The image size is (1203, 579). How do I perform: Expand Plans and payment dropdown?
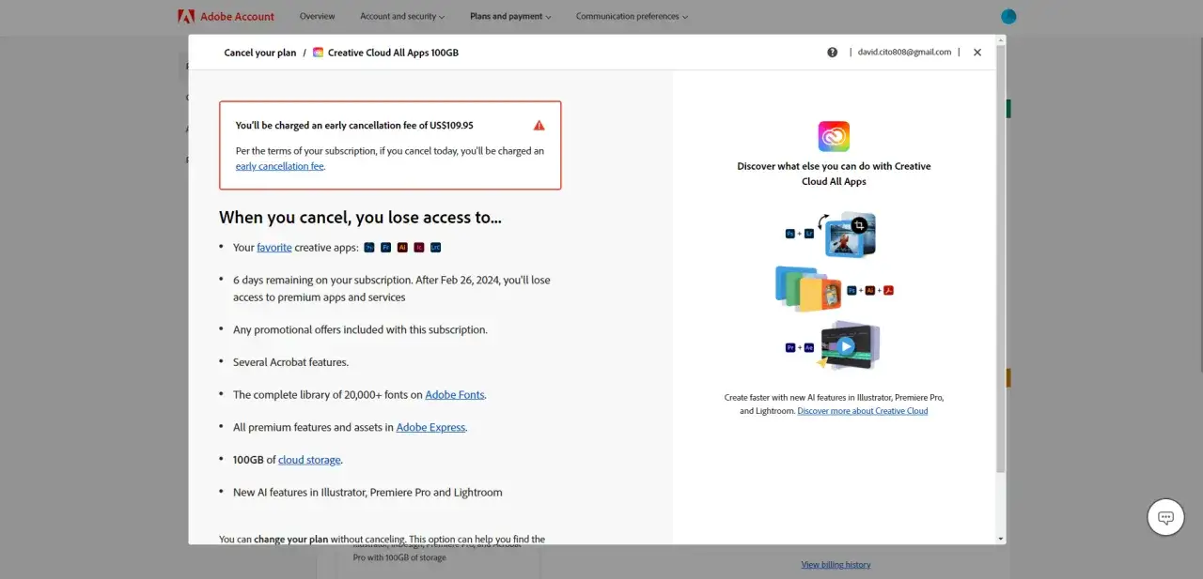[510, 16]
